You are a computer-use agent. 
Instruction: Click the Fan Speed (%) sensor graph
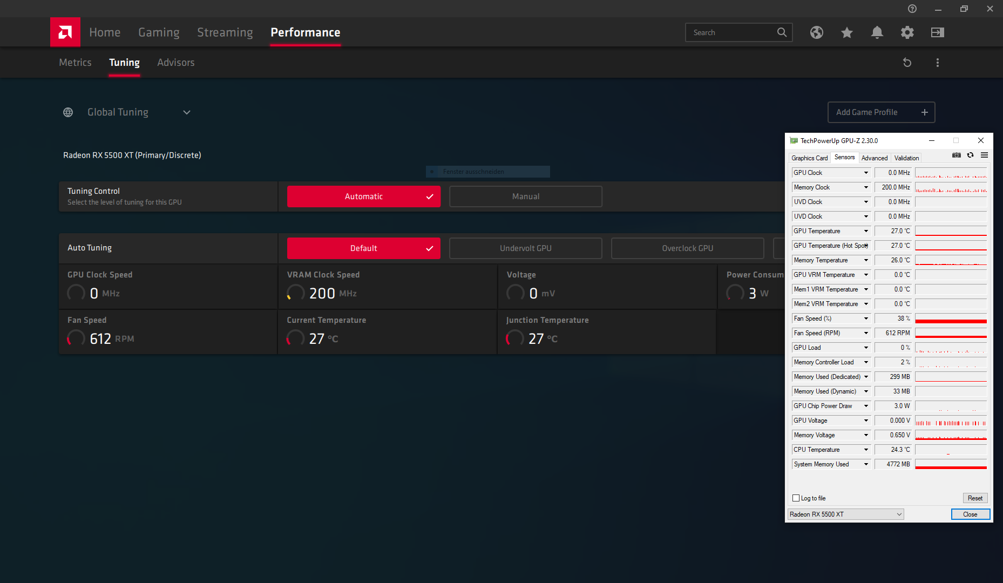coord(951,318)
